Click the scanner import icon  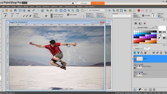[x=15, y=10]
